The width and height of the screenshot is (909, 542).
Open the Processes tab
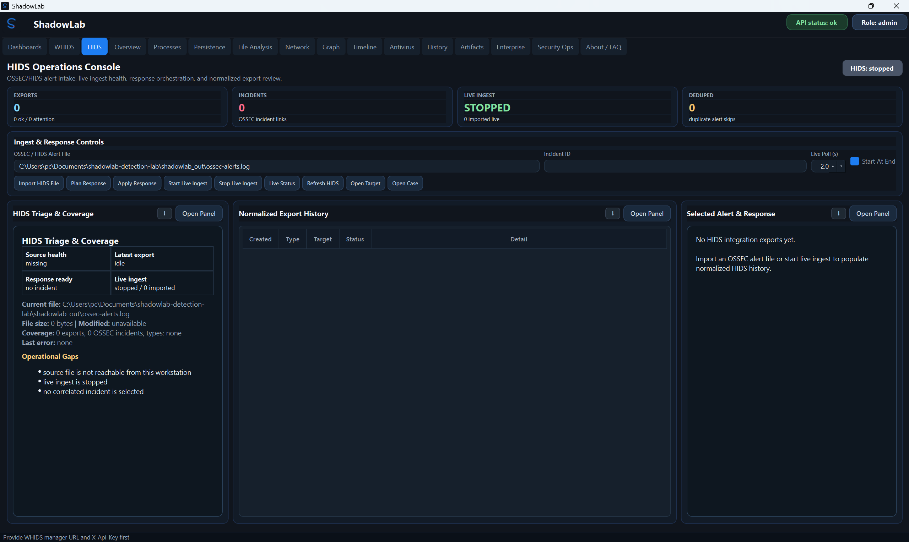coord(167,47)
